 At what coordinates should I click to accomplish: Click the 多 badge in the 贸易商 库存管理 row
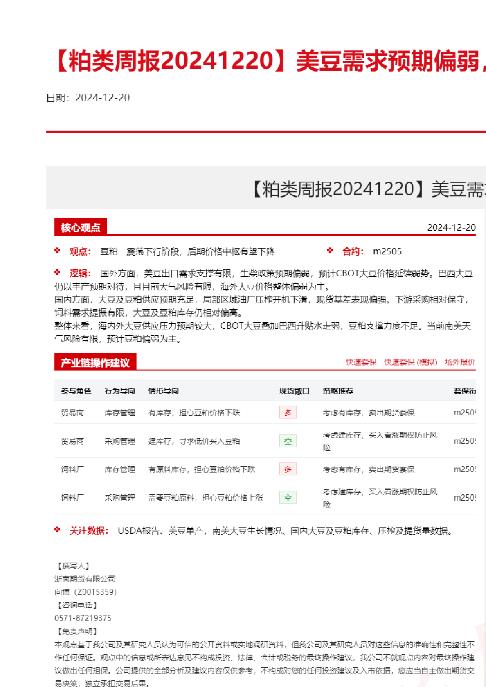[x=288, y=412]
